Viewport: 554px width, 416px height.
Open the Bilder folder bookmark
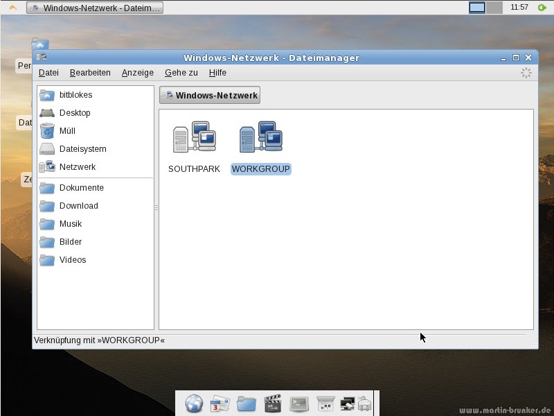(x=96, y=242)
